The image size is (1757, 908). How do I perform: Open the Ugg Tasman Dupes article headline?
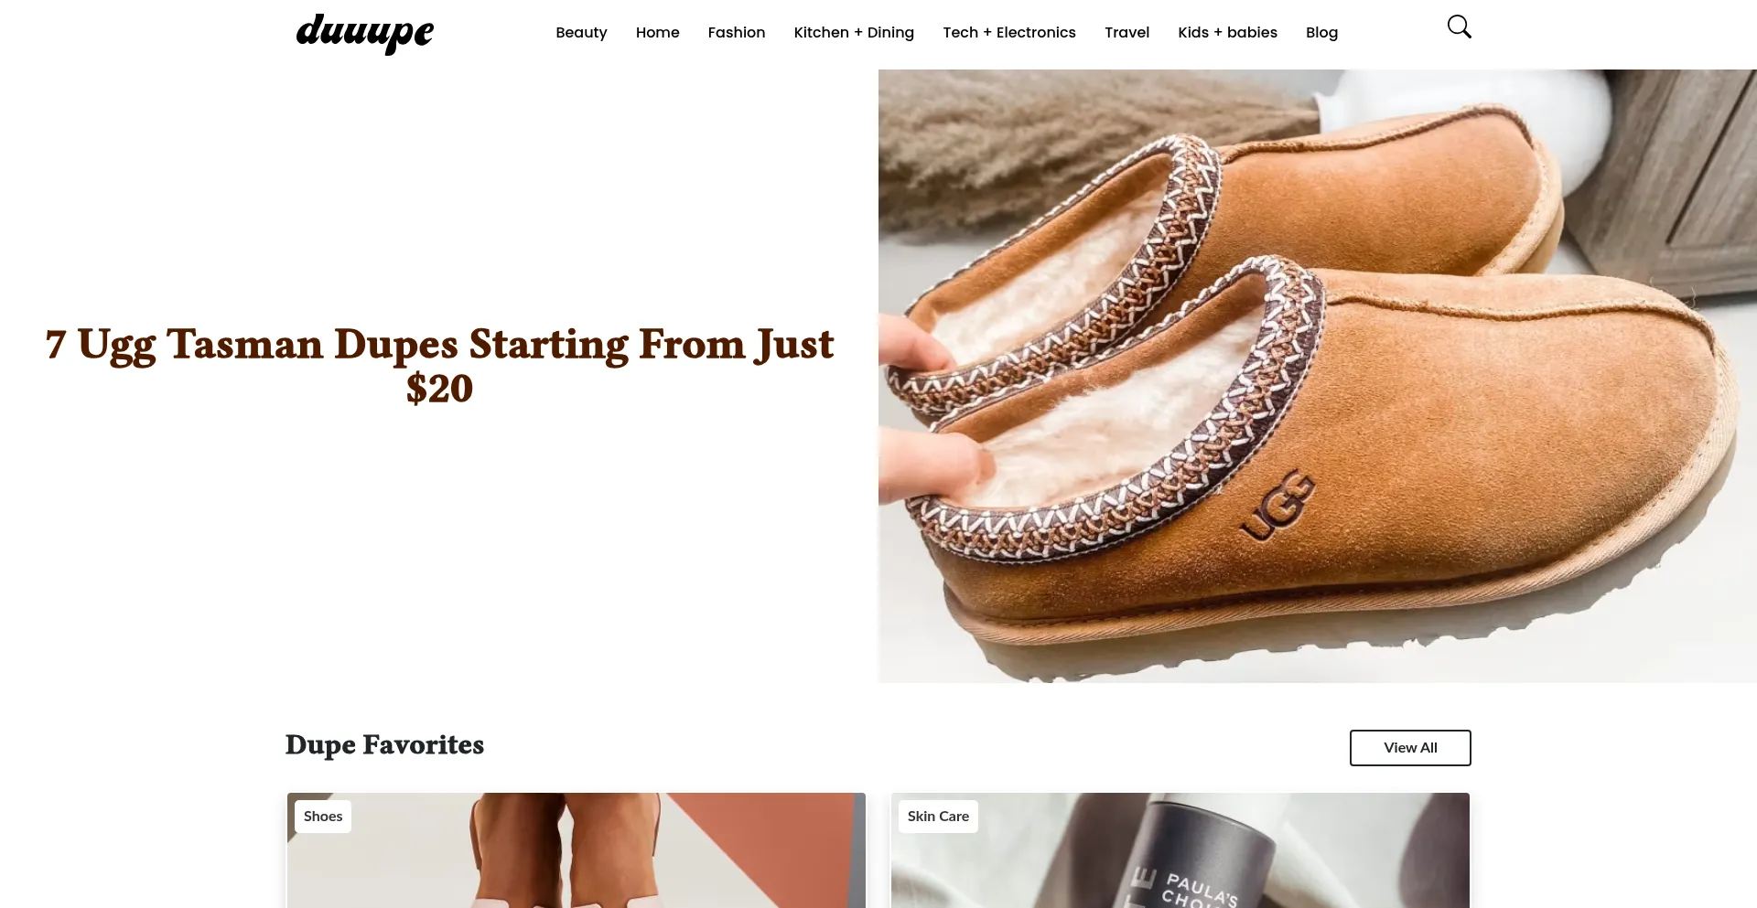pyautogui.click(x=439, y=366)
